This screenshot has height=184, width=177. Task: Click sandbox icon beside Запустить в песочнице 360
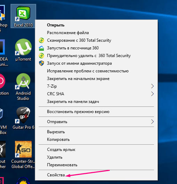click(x=41, y=48)
